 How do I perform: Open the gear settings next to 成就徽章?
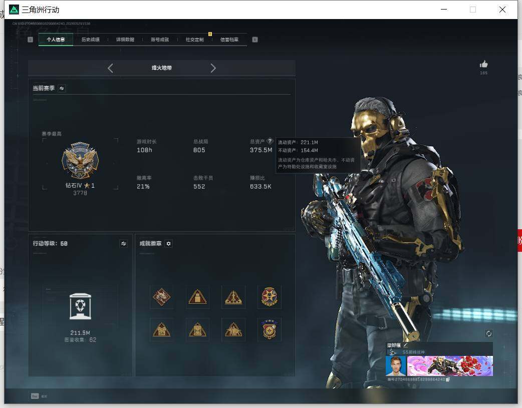168,244
